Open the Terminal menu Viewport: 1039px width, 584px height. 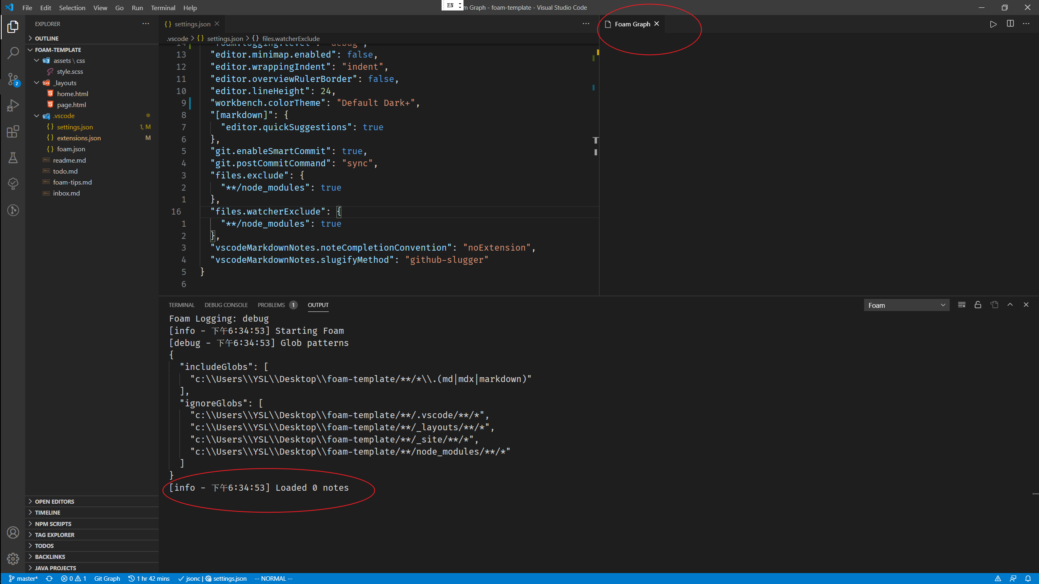click(163, 8)
